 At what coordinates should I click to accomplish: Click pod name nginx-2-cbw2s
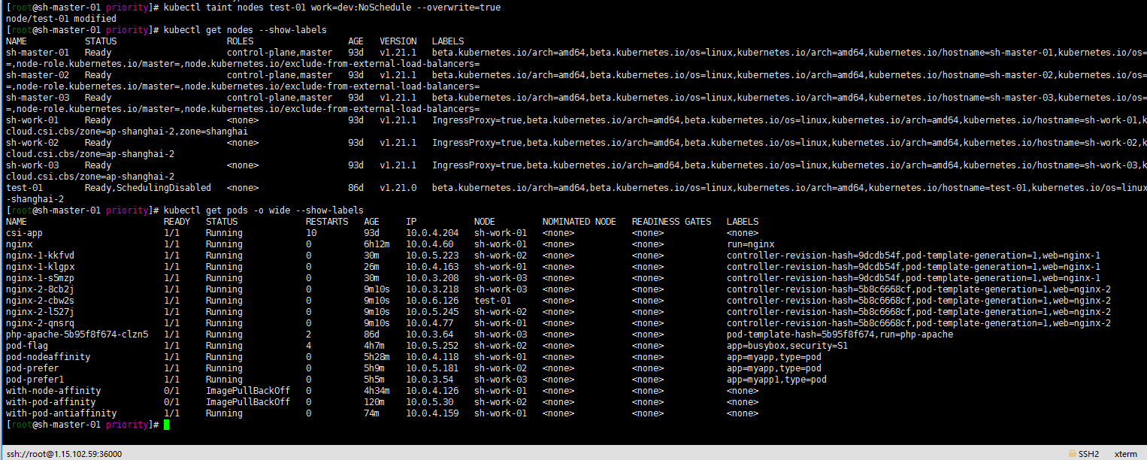coord(39,300)
